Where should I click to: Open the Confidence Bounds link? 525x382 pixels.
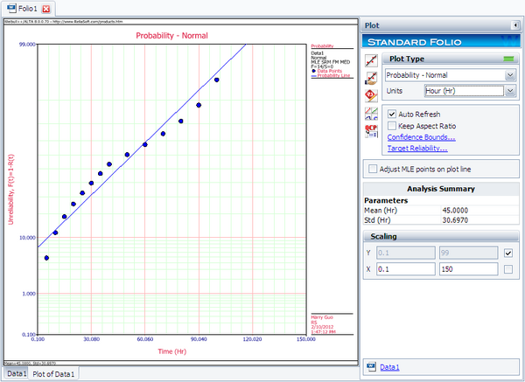click(x=421, y=137)
